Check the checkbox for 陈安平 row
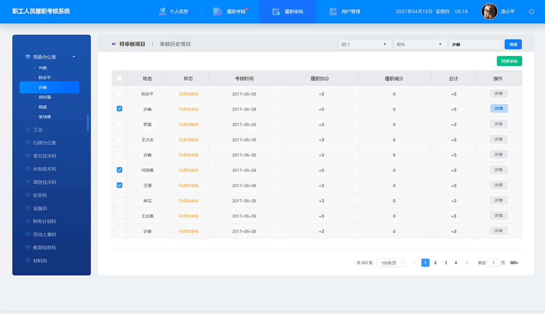 [x=119, y=94]
